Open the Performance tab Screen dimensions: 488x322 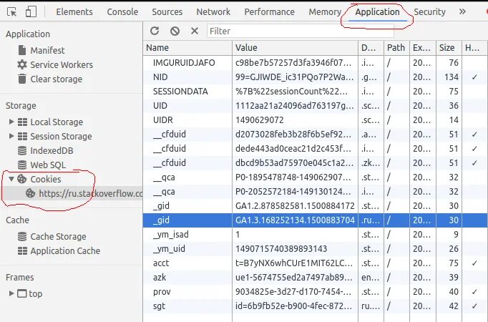269,12
